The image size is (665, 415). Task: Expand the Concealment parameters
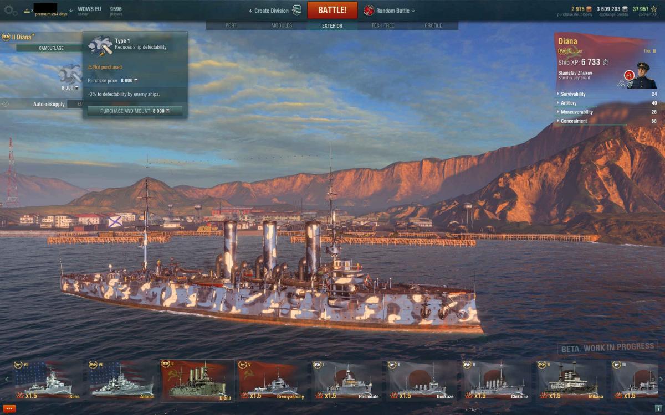607,121
